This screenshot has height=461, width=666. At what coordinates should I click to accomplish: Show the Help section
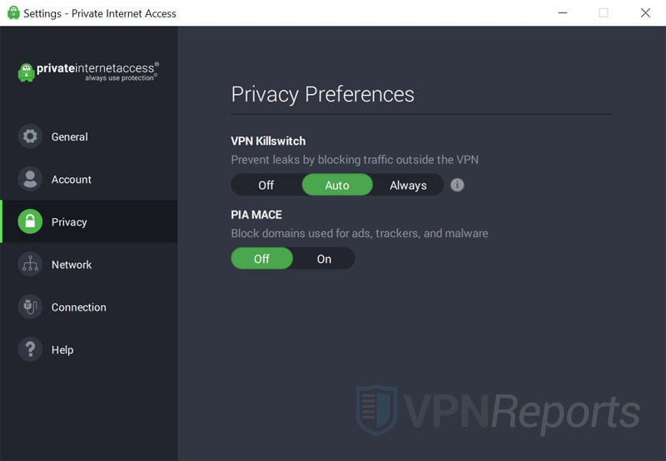coord(62,349)
